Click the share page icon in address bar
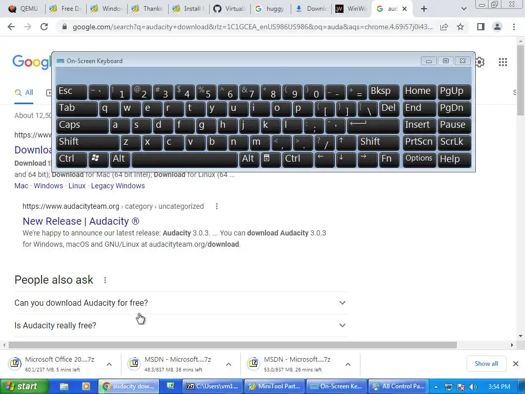The width and height of the screenshot is (525, 394). 444,27
